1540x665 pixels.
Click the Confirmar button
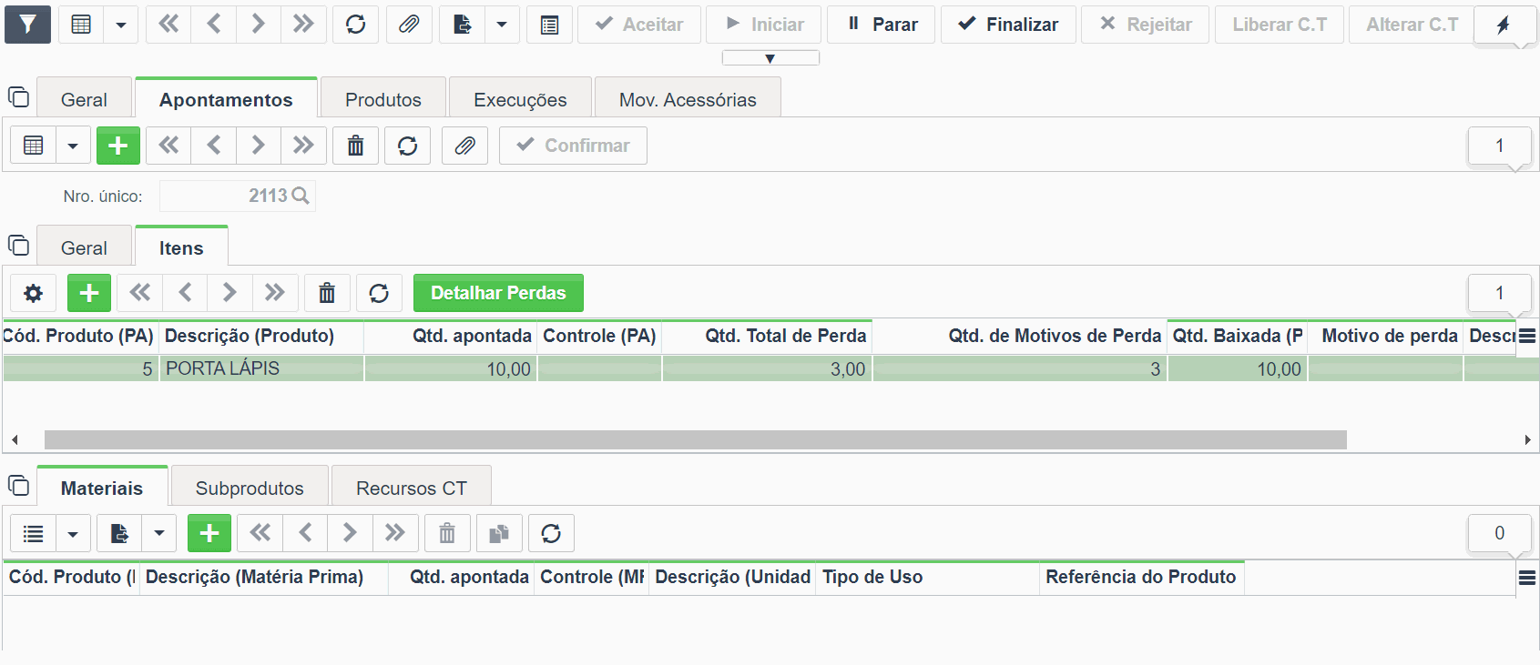[x=573, y=146]
